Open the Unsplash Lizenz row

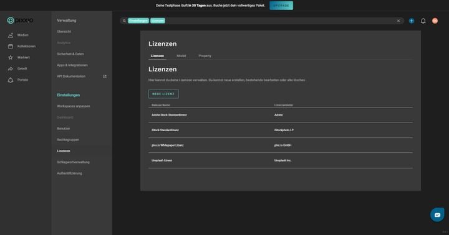tap(281, 160)
